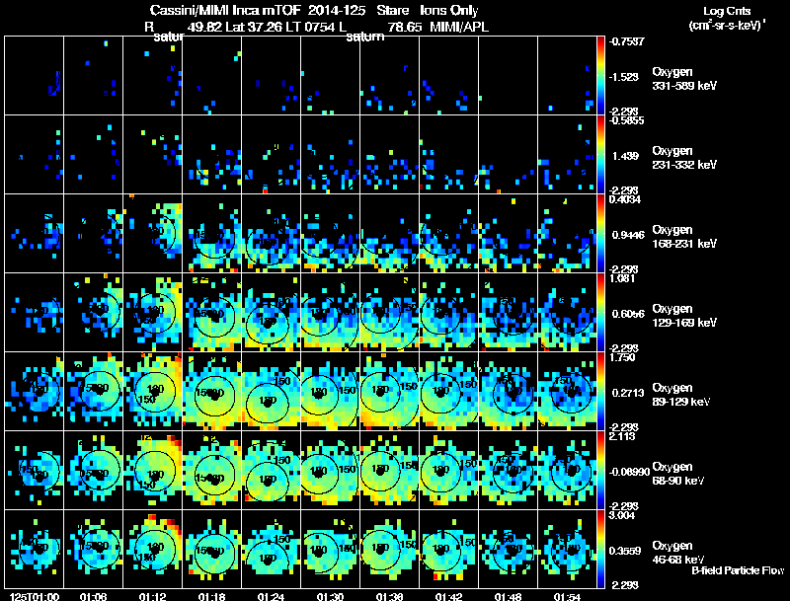The height and width of the screenshot is (601, 790).
Task: Click the 0.3559 color scale value
Action: (625, 551)
